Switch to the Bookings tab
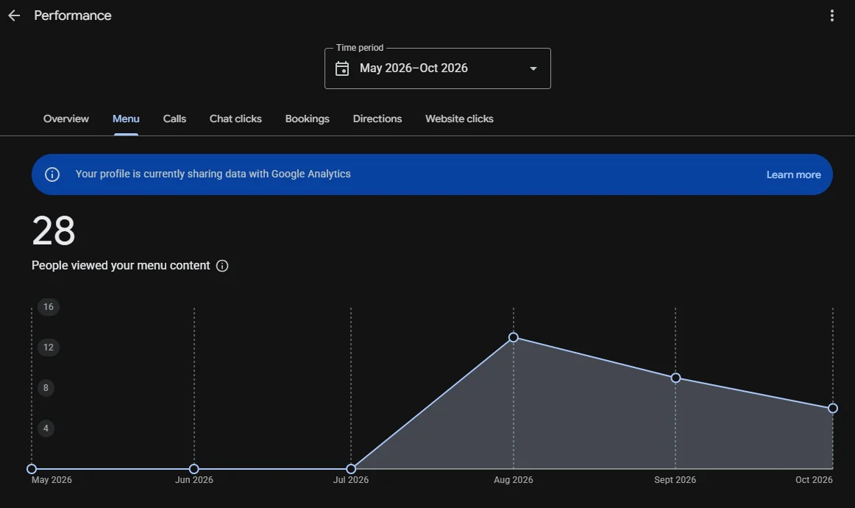The image size is (855, 508). coord(307,119)
